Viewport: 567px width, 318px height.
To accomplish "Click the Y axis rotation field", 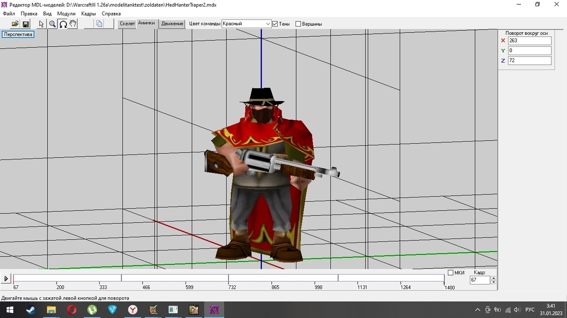I will click(530, 51).
